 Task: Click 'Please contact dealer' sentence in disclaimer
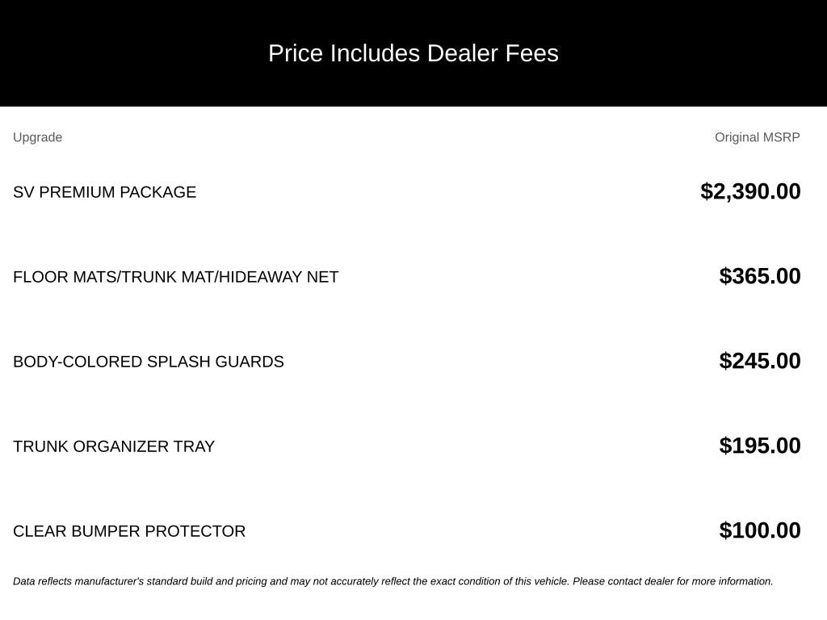coord(673,581)
